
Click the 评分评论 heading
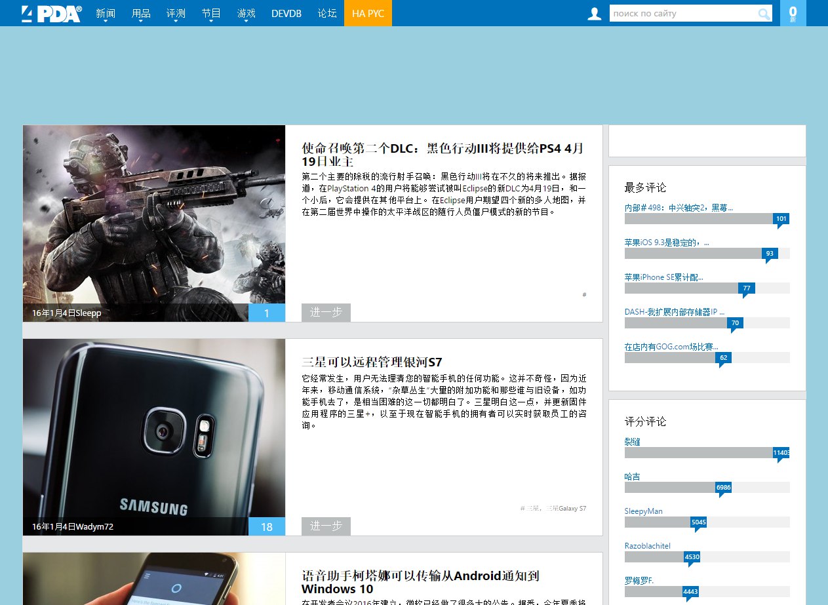pyautogui.click(x=645, y=421)
